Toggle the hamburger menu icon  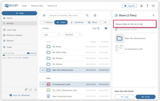pyautogui.click(x=44, y=15)
